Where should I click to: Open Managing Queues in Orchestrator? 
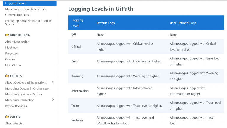tap(27, 88)
